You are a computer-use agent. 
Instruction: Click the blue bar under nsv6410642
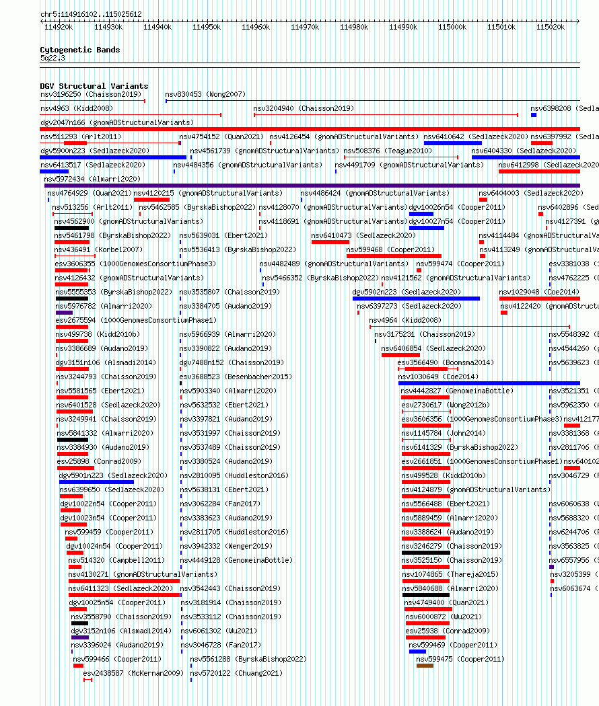pyautogui.click(x=452, y=143)
